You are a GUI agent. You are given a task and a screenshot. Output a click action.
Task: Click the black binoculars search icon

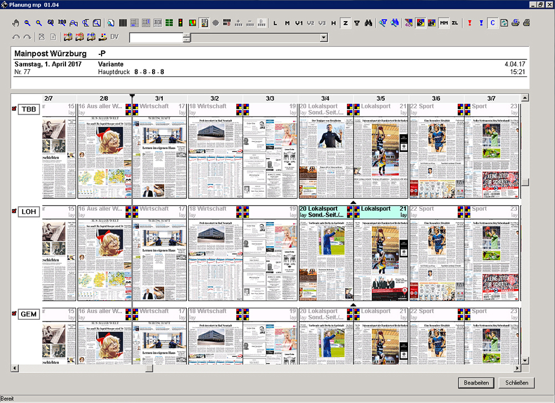[x=369, y=23]
